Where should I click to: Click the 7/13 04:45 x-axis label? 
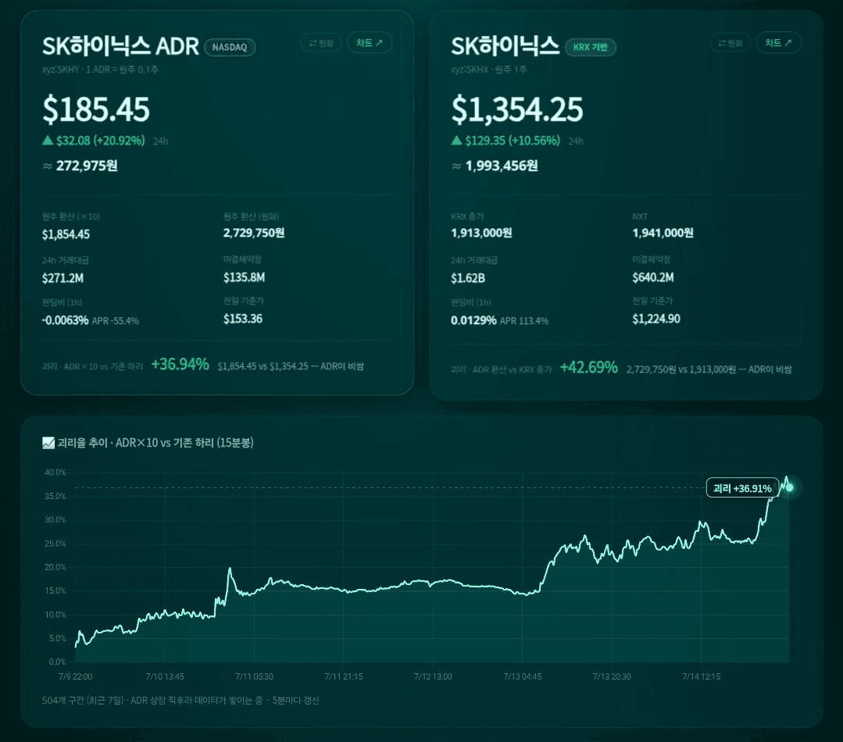coord(522,676)
